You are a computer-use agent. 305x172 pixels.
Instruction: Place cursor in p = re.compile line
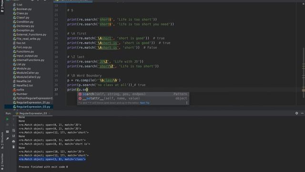(94, 80)
